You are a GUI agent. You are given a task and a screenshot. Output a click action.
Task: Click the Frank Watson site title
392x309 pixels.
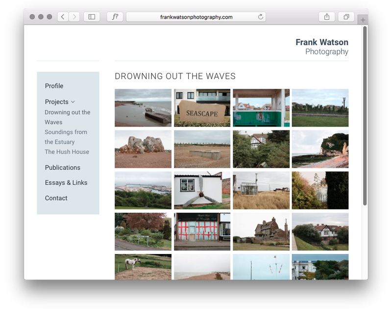(x=322, y=42)
